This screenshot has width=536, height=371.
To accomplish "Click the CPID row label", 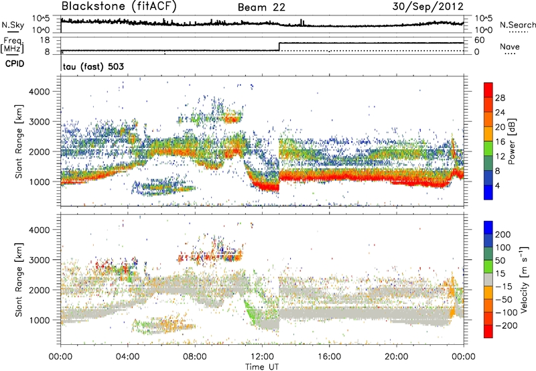I will point(15,64).
